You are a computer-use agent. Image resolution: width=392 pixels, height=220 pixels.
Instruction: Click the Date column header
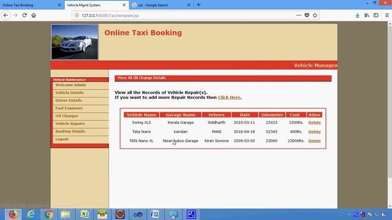pos(245,115)
